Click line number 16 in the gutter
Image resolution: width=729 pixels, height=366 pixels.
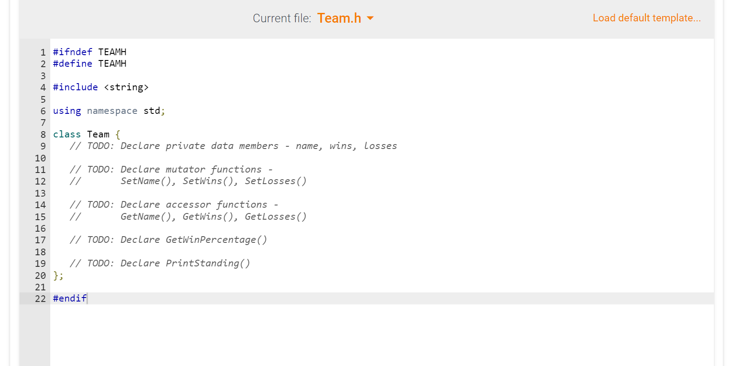[40, 229]
